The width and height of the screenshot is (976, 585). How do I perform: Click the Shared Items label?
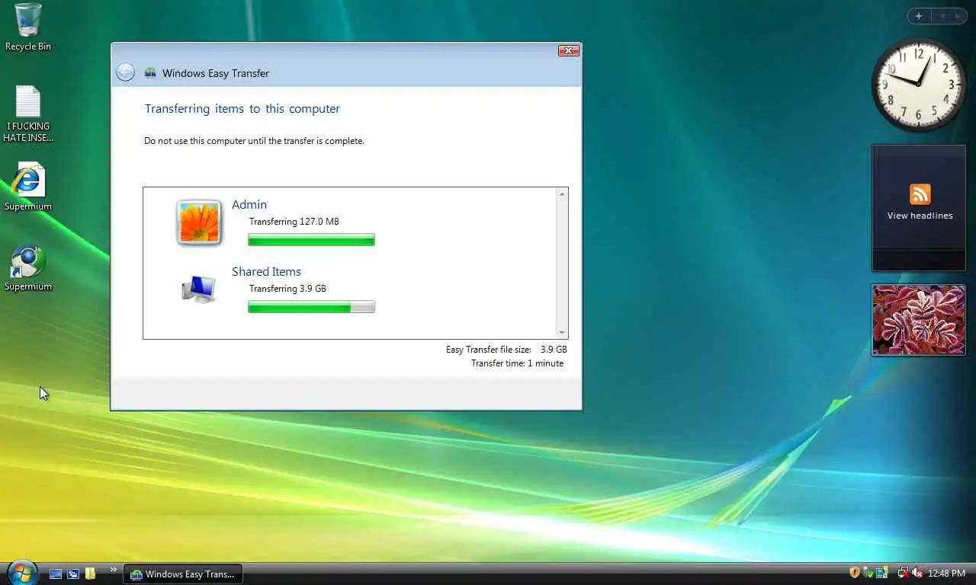[266, 272]
